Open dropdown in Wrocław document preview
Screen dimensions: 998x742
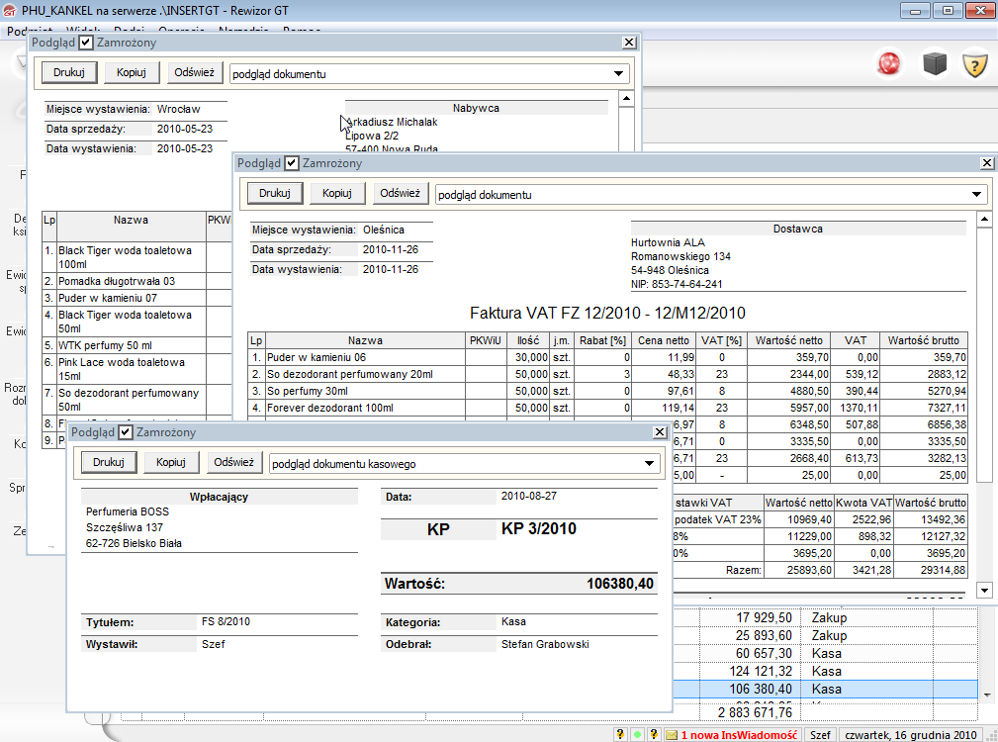[x=619, y=73]
